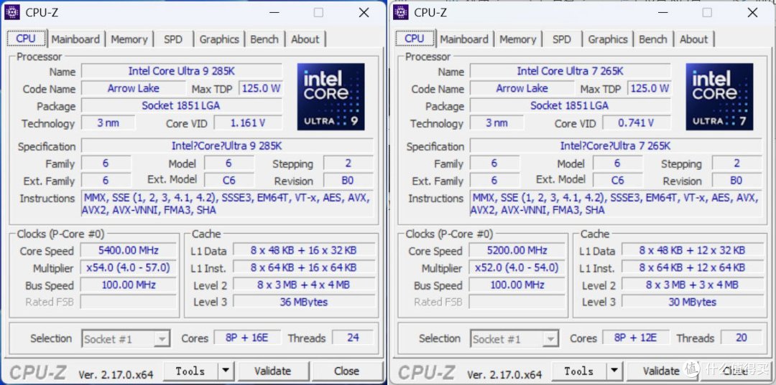Open Bench tab in right CPU-Z window
This screenshot has height=385, width=776.
click(x=652, y=39)
